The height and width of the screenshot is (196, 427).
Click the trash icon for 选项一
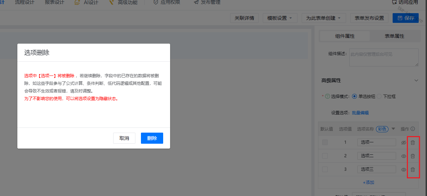click(x=413, y=143)
